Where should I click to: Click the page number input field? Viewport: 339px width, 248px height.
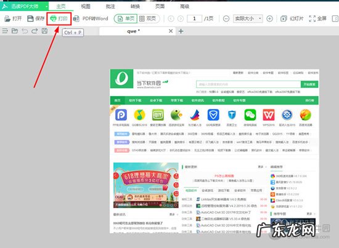194,18
